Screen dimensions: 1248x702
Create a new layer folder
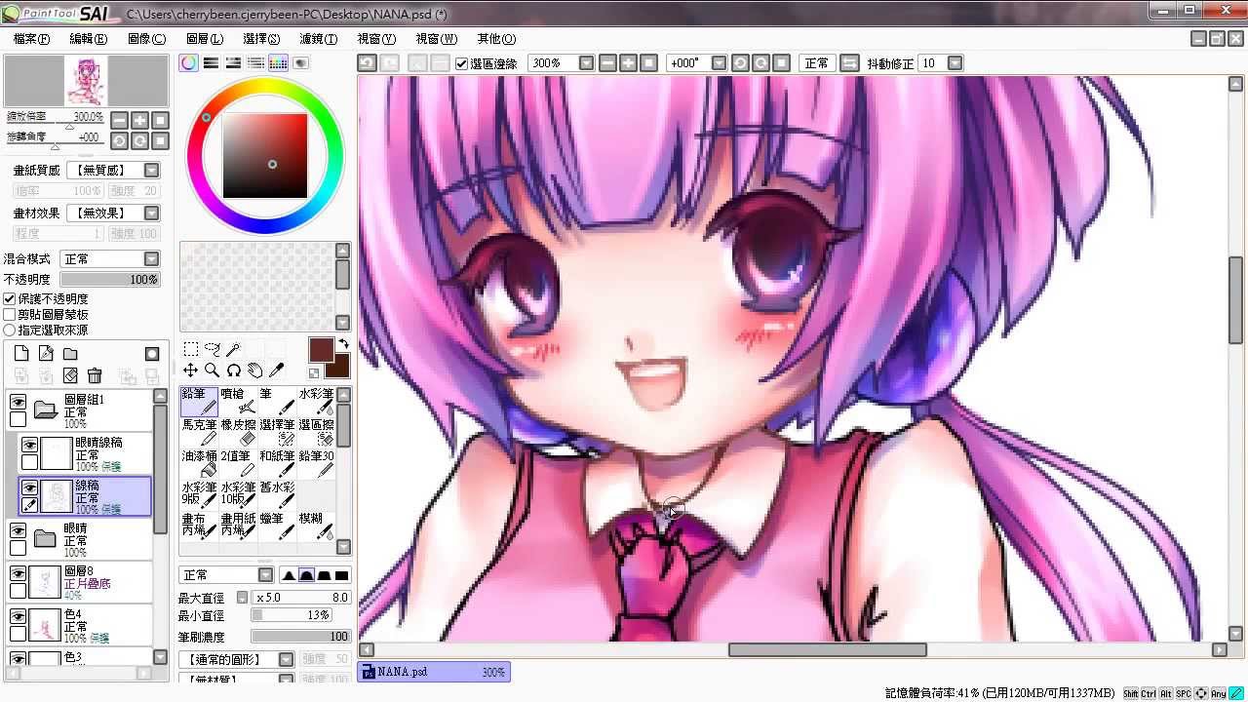point(70,354)
